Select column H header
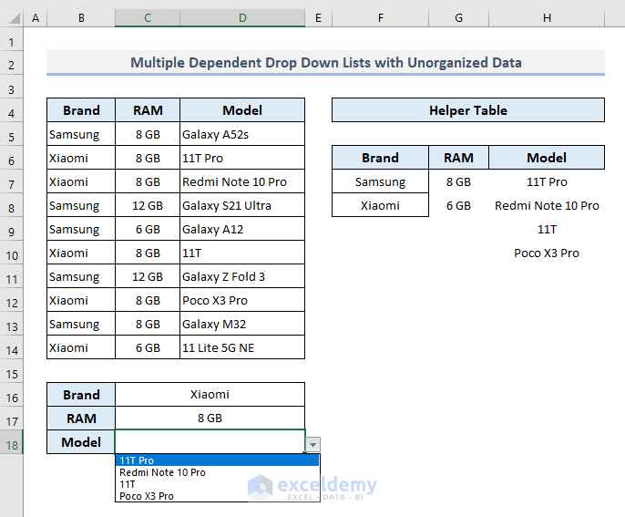The height and width of the screenshot is (517, 625). coord(547,17)
